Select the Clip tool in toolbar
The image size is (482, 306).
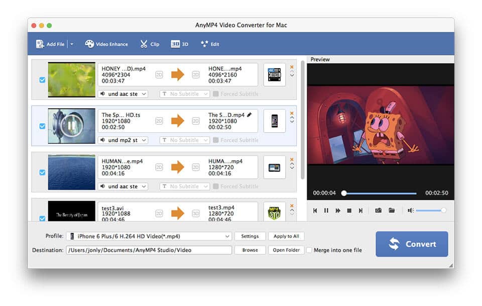tap(150, 44)
